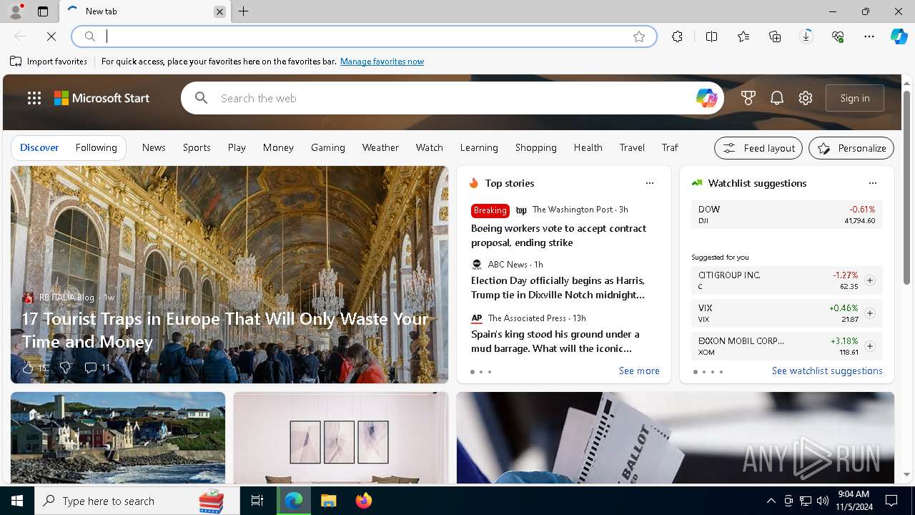This screenshot has height=515, width=915.
Task: Switch to the Following tab
Action: (x=96, y=147)
